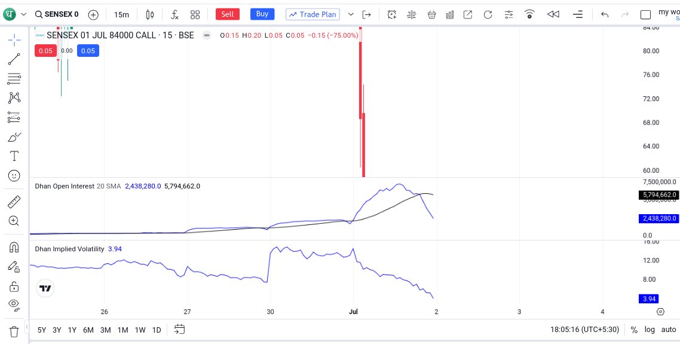Open chart in popout window icon

[x=468, y=15]
